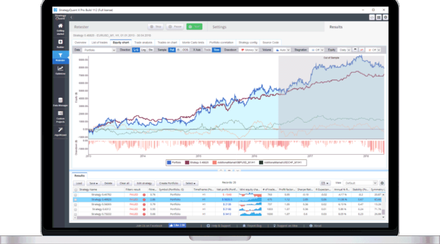Click the green Start button
This screenshot has height=244, width=440.
pyautogui.click(x=194, y=27)
